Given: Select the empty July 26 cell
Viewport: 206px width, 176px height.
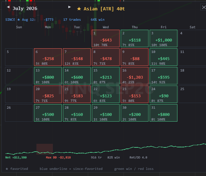Looking at the screenshot, I should coord(19,113).
